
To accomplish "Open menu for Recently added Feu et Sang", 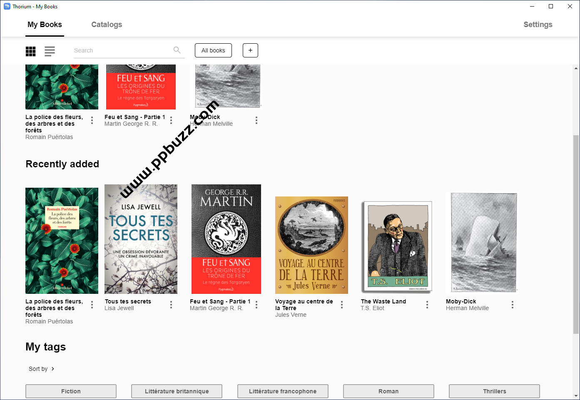I will 256,305.
